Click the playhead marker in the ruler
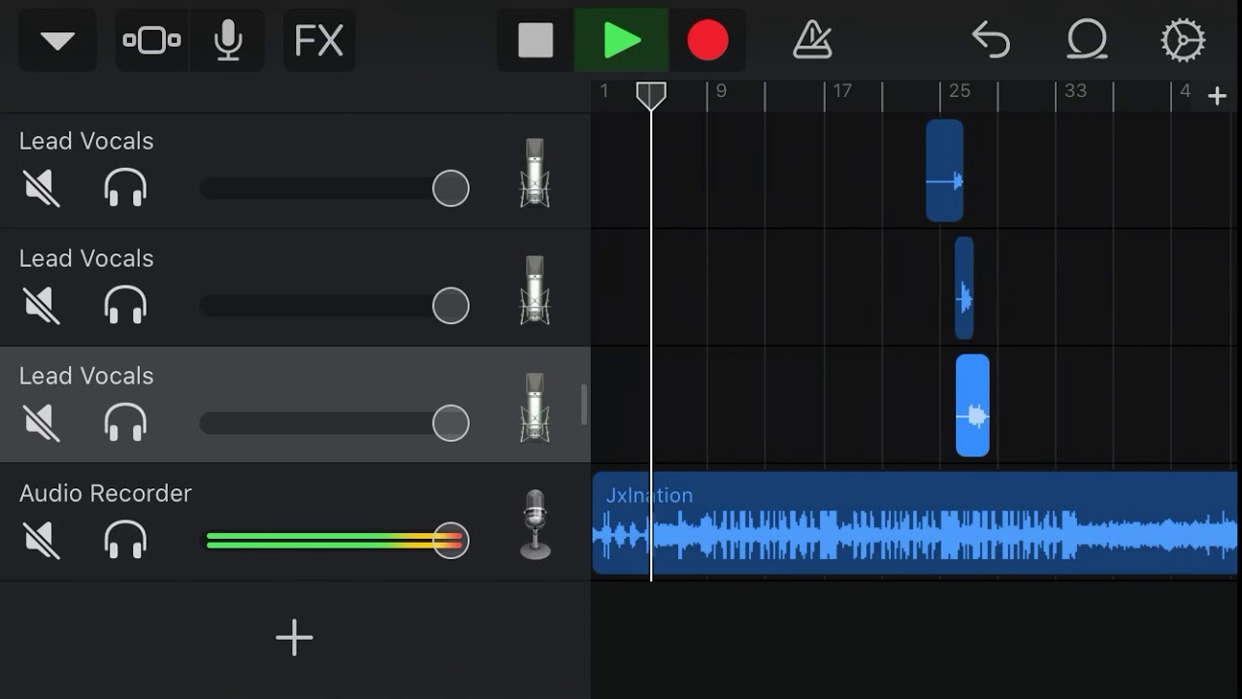 [x=651, y=95]
